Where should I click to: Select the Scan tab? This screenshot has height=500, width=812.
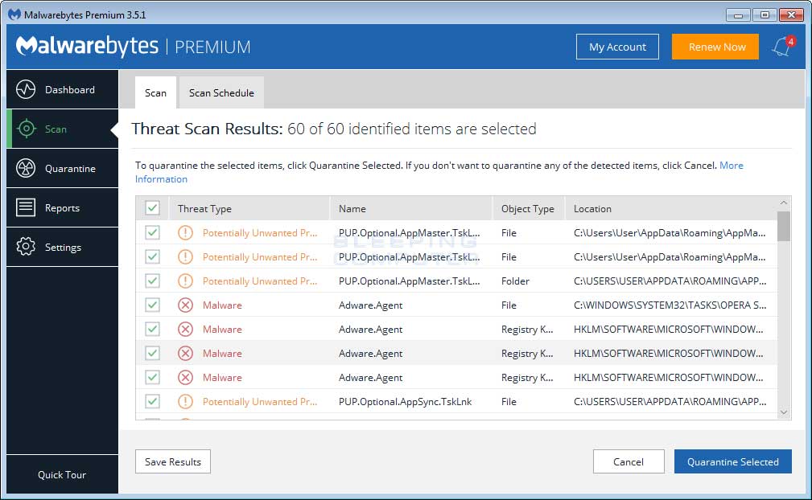tap(155, 92)
